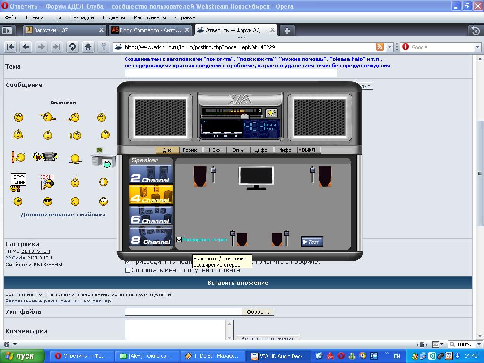Mute sound with VIA speaker icon
Viewport: 484px width, 363px height.
click(x=272, y=113)
